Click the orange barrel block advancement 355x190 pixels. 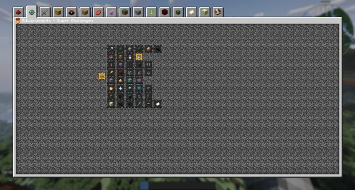tap(148, 49)
